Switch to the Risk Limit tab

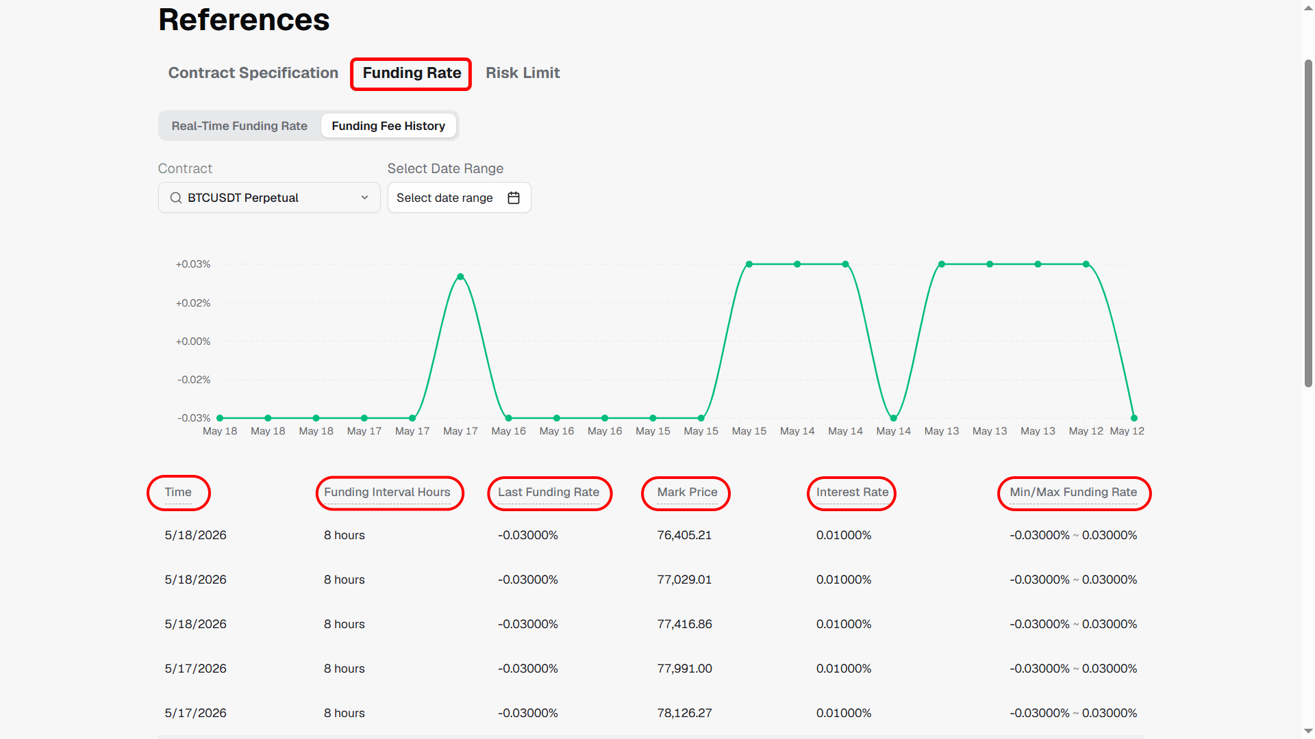pyautogui.click(x=523, y=73)
